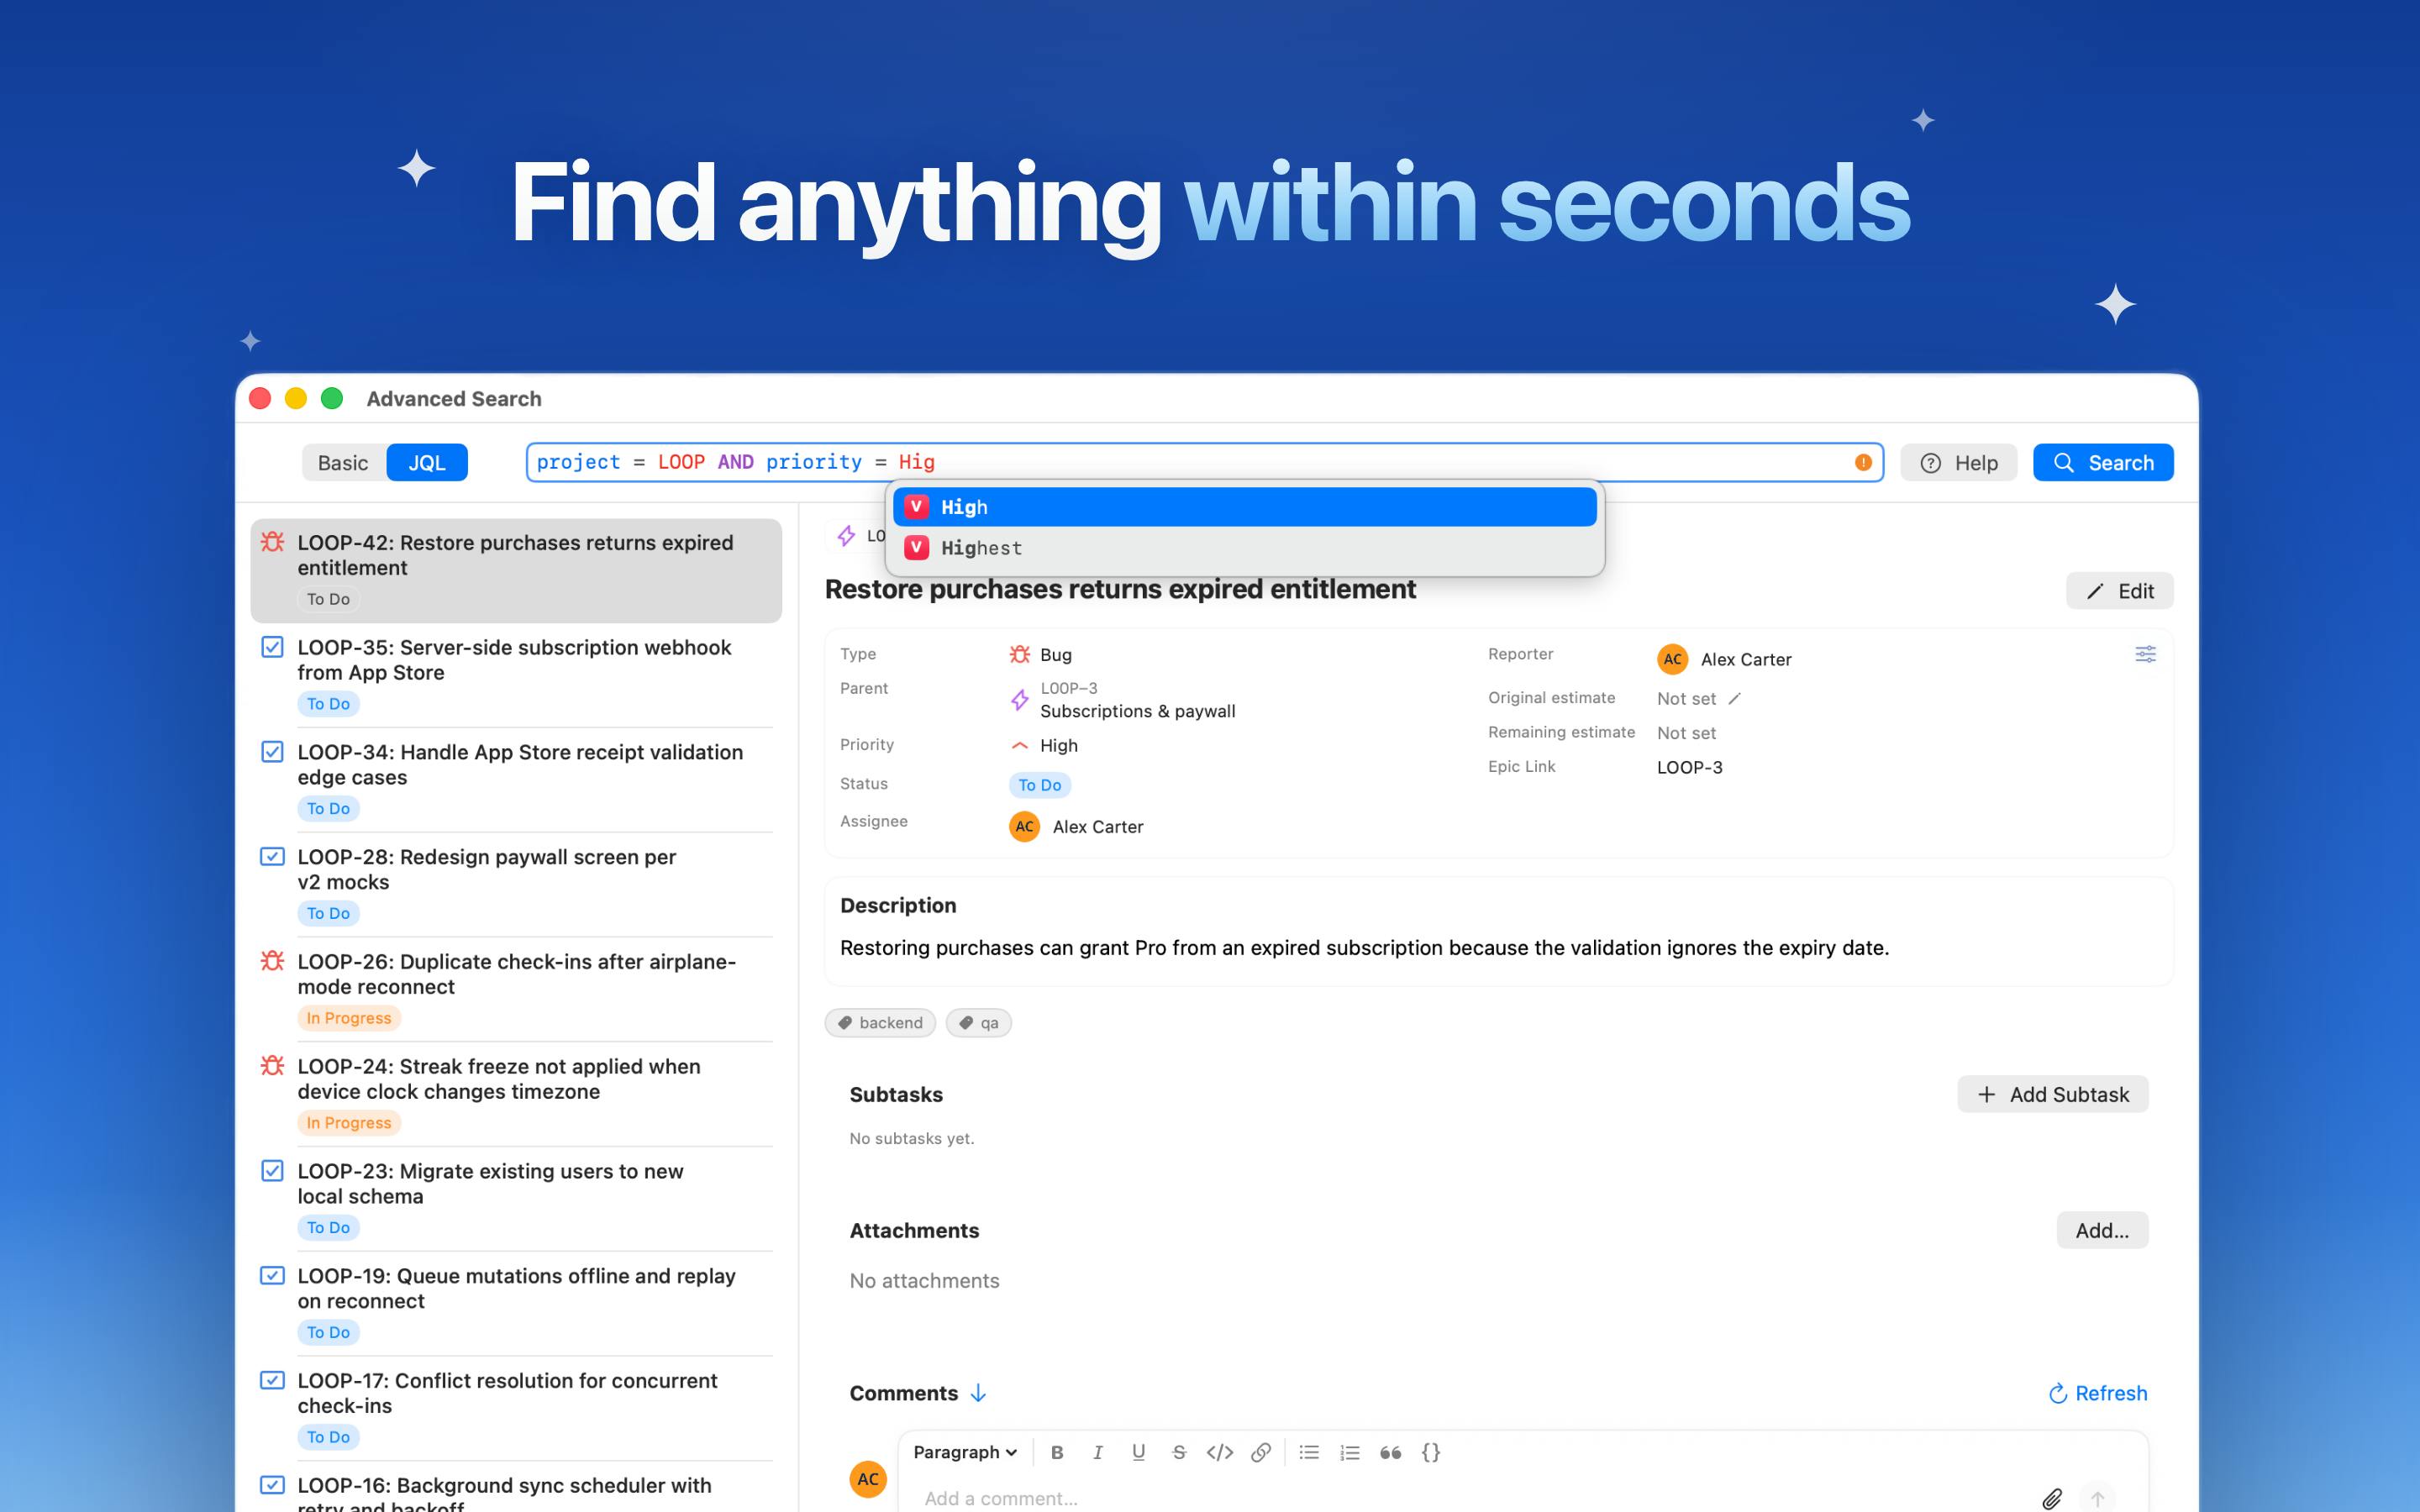Apply strikethrough in comment editor
The height and width of the screenshot is (1512, 2420).
(1178, 1452)
